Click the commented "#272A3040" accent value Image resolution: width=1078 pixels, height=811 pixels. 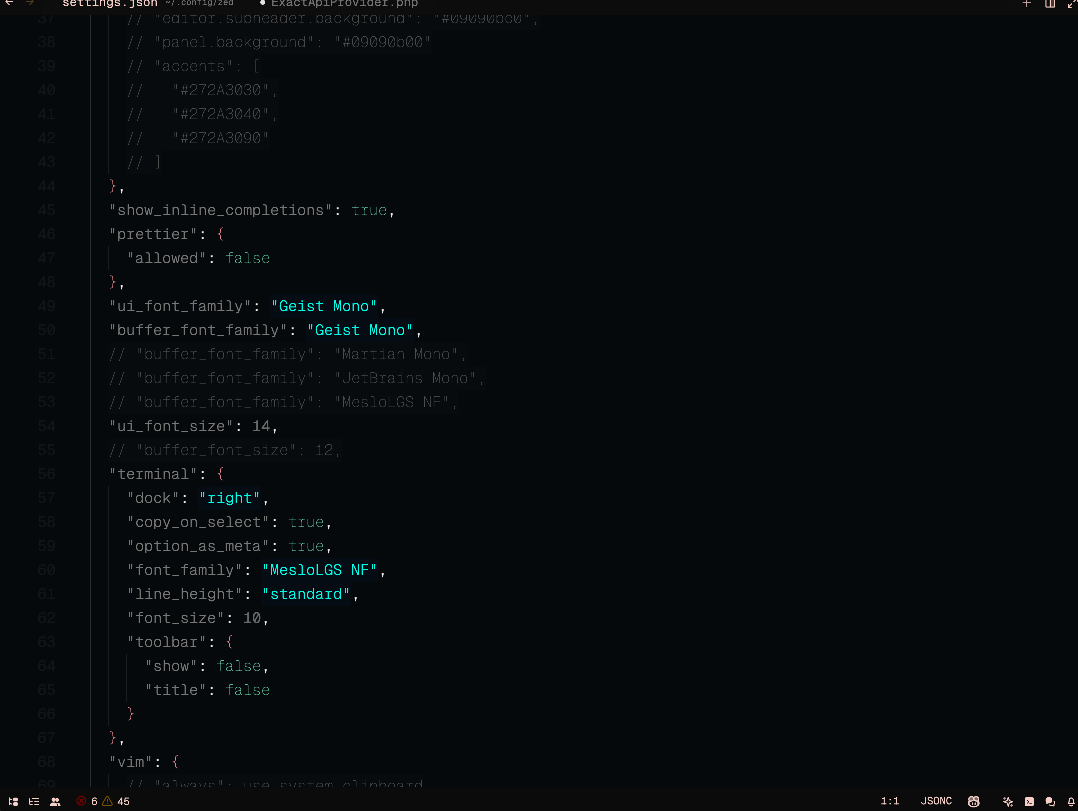[x=221, y=114]
